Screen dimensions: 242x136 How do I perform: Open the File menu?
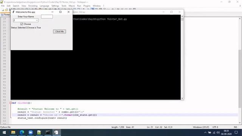[3, 6]
